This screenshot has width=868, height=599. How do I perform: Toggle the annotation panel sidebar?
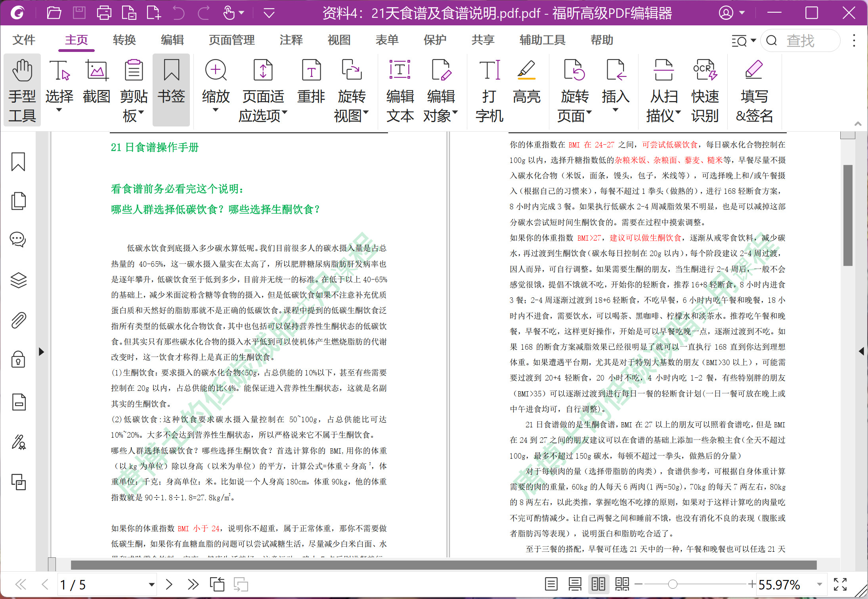point(19,236)
